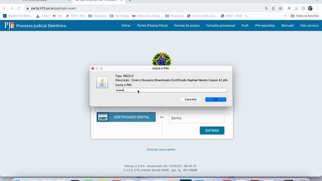Bookmark this page with the star icon

280,8
